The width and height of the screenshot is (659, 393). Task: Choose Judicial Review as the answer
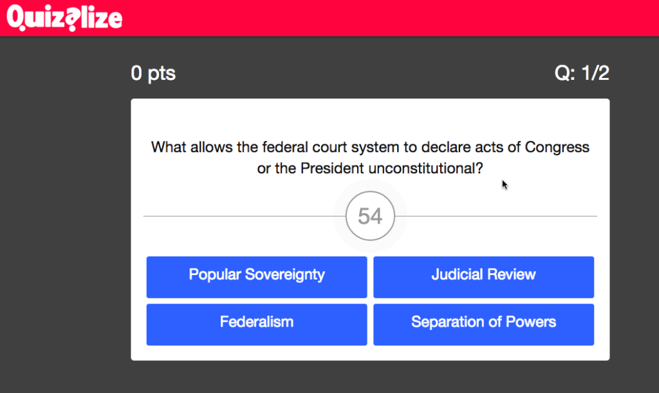click(483, 277)
